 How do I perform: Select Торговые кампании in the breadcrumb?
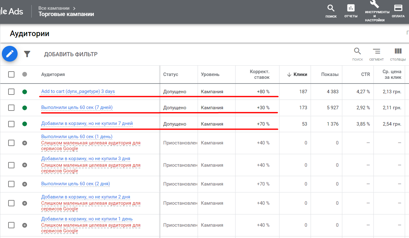pos(66,14)
